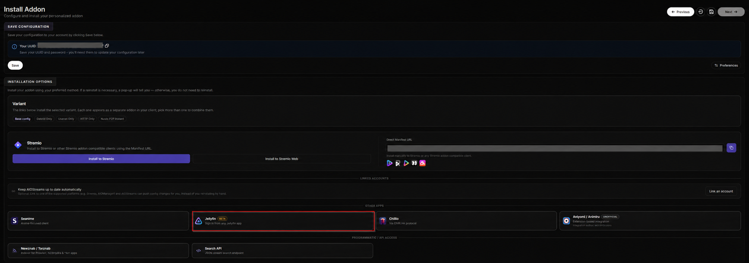Go to the Next step
The height and width of the screenshot is (263, 749).
pyautogui.click(x=731, y=12)
